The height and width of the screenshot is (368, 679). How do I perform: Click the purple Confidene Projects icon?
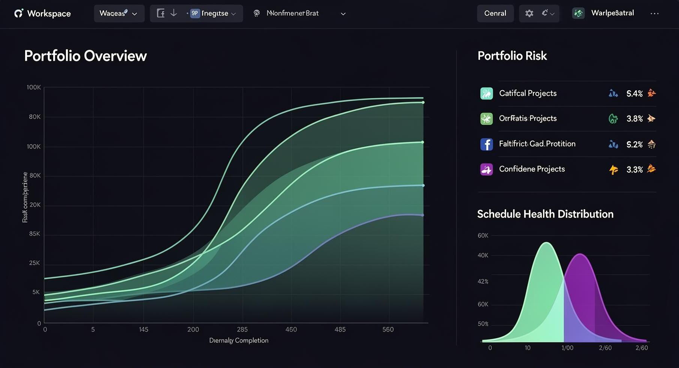[x=486, y=169]
